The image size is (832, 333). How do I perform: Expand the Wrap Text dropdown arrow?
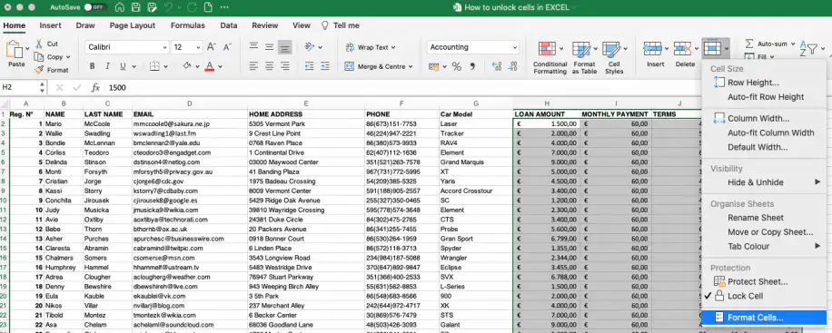393,47
